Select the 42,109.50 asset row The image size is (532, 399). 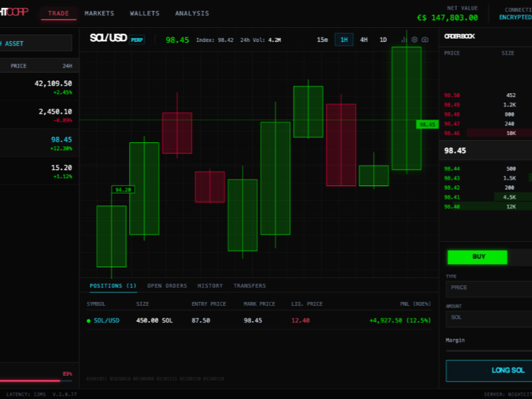coord(40,87)
